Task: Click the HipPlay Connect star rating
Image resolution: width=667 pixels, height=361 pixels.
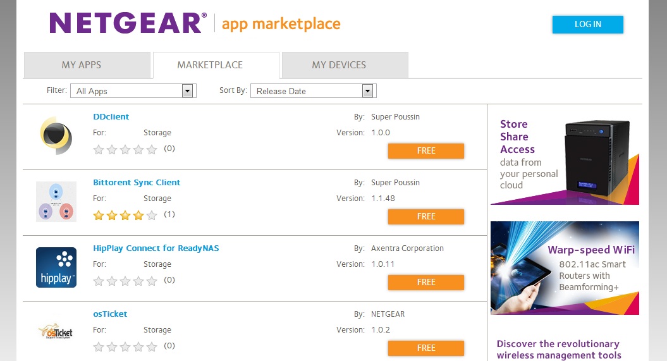Action: click(x=125, y=281)
